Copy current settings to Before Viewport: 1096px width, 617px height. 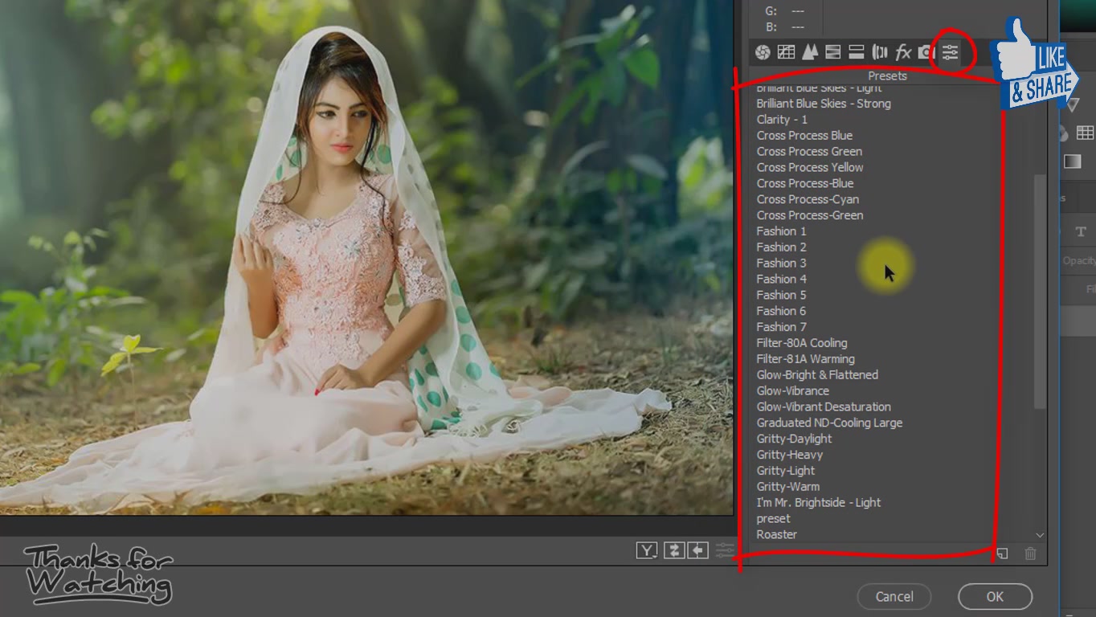click(x=697, y=550)
